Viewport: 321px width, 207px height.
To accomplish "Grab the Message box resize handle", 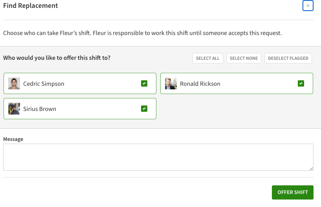I will [311, 168].
